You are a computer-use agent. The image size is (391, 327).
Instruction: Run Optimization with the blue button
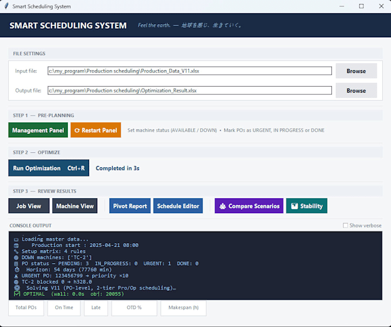tap(49, 168)
